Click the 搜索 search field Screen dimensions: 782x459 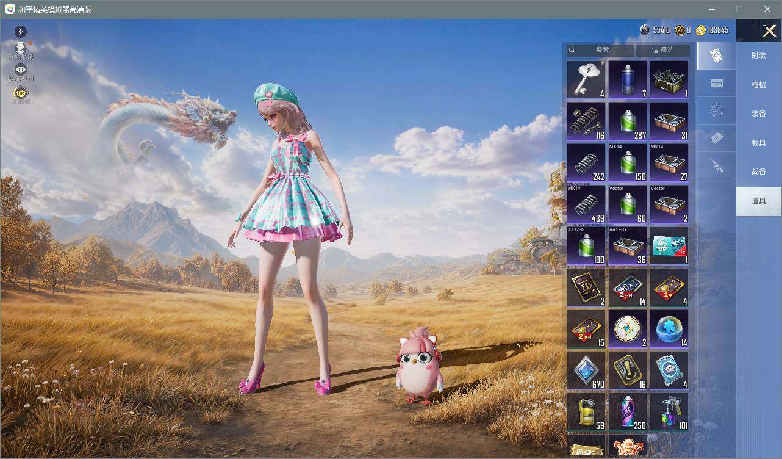pyautogui.click(x=601, y=50)
